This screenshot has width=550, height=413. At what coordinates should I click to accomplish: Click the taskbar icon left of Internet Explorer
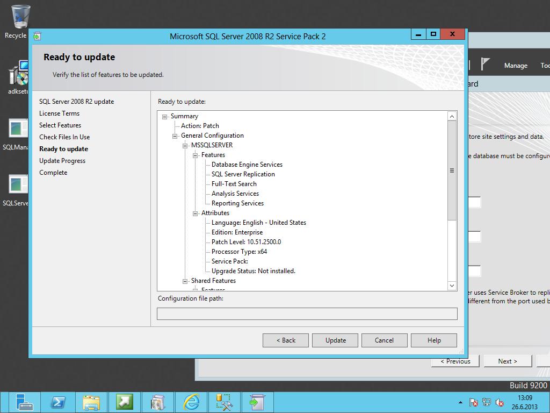(x=158, y=402)
